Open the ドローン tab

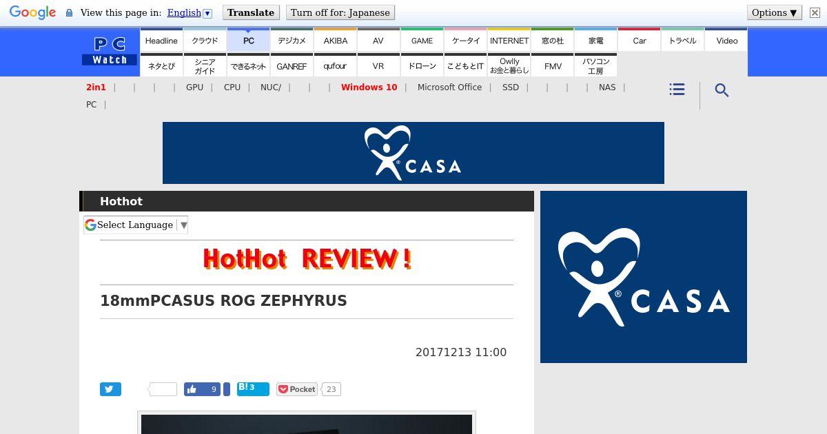422,65
